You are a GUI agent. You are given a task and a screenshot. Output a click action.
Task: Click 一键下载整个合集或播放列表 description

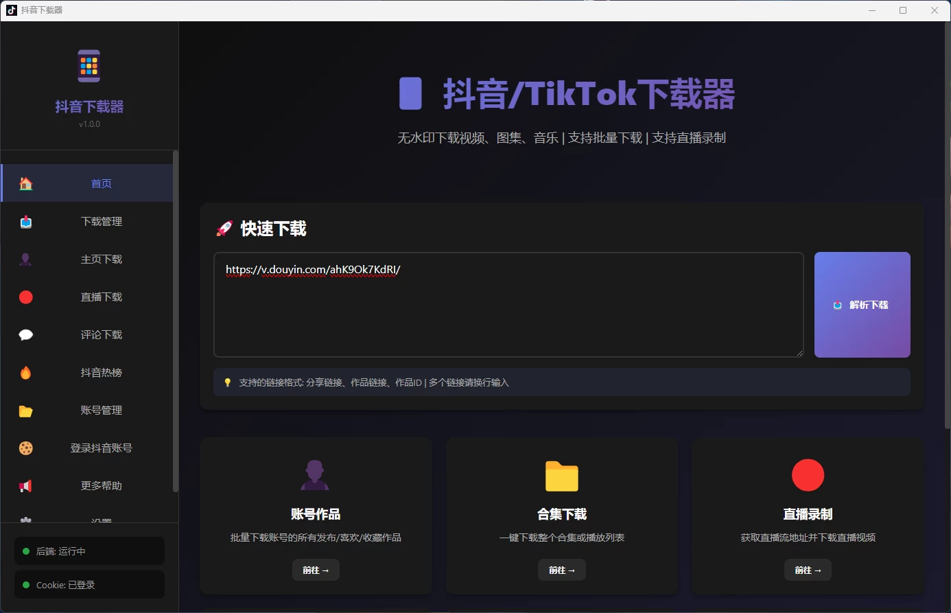click(x=562, y=537)
